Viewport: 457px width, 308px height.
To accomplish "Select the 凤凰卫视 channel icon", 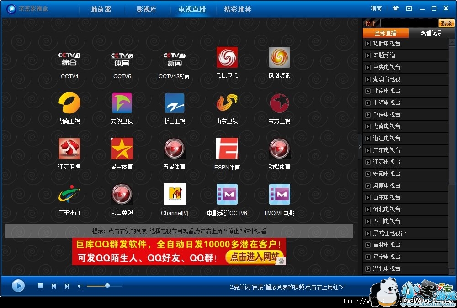I will (x=227, y=57).
